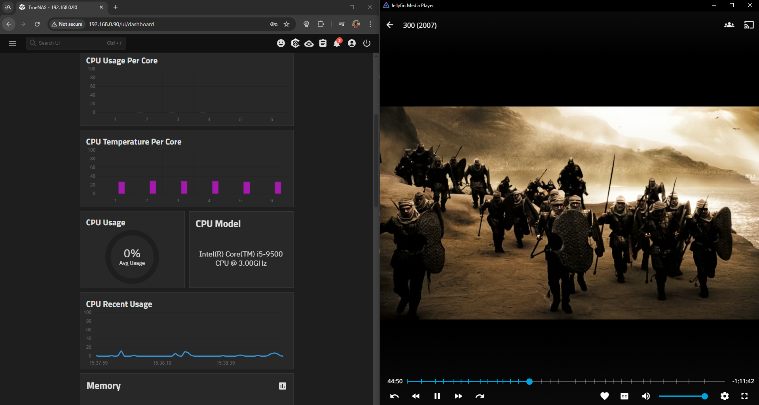Click the CPU Recent Usage heading
This screenshot has width=759, height=405.
click(x=119, y=304)
